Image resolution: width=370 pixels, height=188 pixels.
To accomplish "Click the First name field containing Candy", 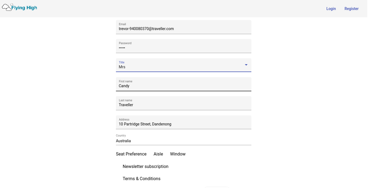I will click(183, 86).
